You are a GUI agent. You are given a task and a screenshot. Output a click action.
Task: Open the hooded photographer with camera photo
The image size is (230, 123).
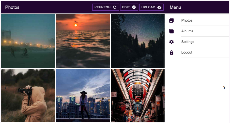pos(28,95)
